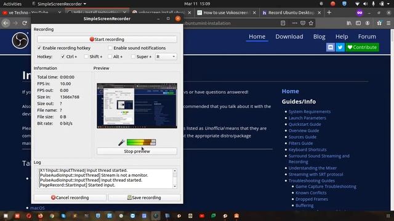Check the Super + hotkey modifier
This screenshot has width=394, height=221.
point(133,56)
